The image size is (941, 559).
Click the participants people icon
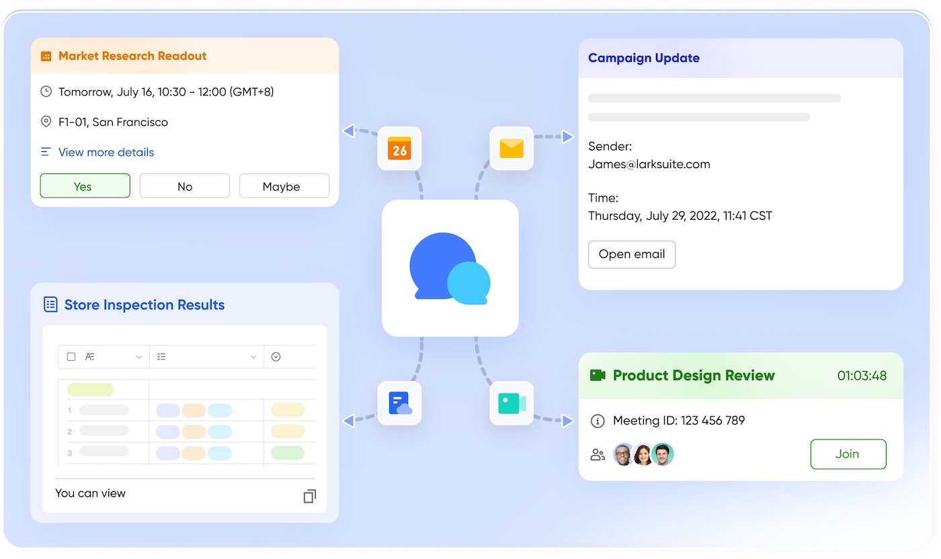597,455
